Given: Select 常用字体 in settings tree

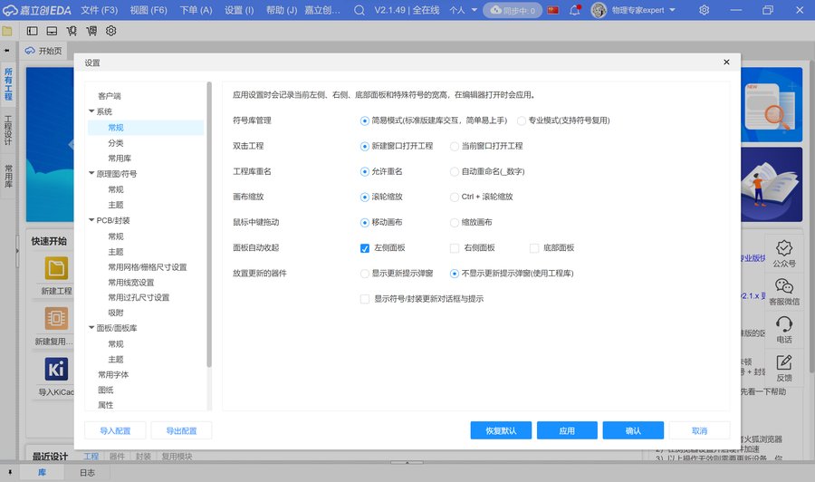Looking at the screenshot, I should pos(113,374).
